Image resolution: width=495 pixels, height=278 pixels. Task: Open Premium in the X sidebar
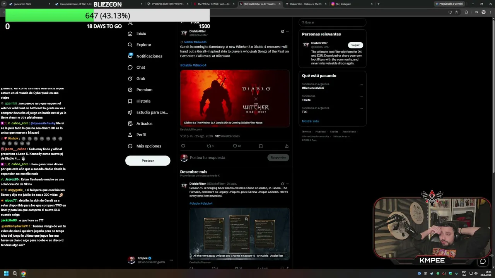140,90
